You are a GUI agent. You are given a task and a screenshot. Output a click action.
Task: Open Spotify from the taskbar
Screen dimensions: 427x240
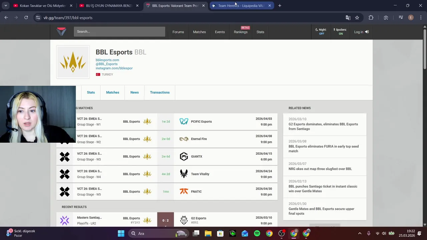(x=257, y=233)
